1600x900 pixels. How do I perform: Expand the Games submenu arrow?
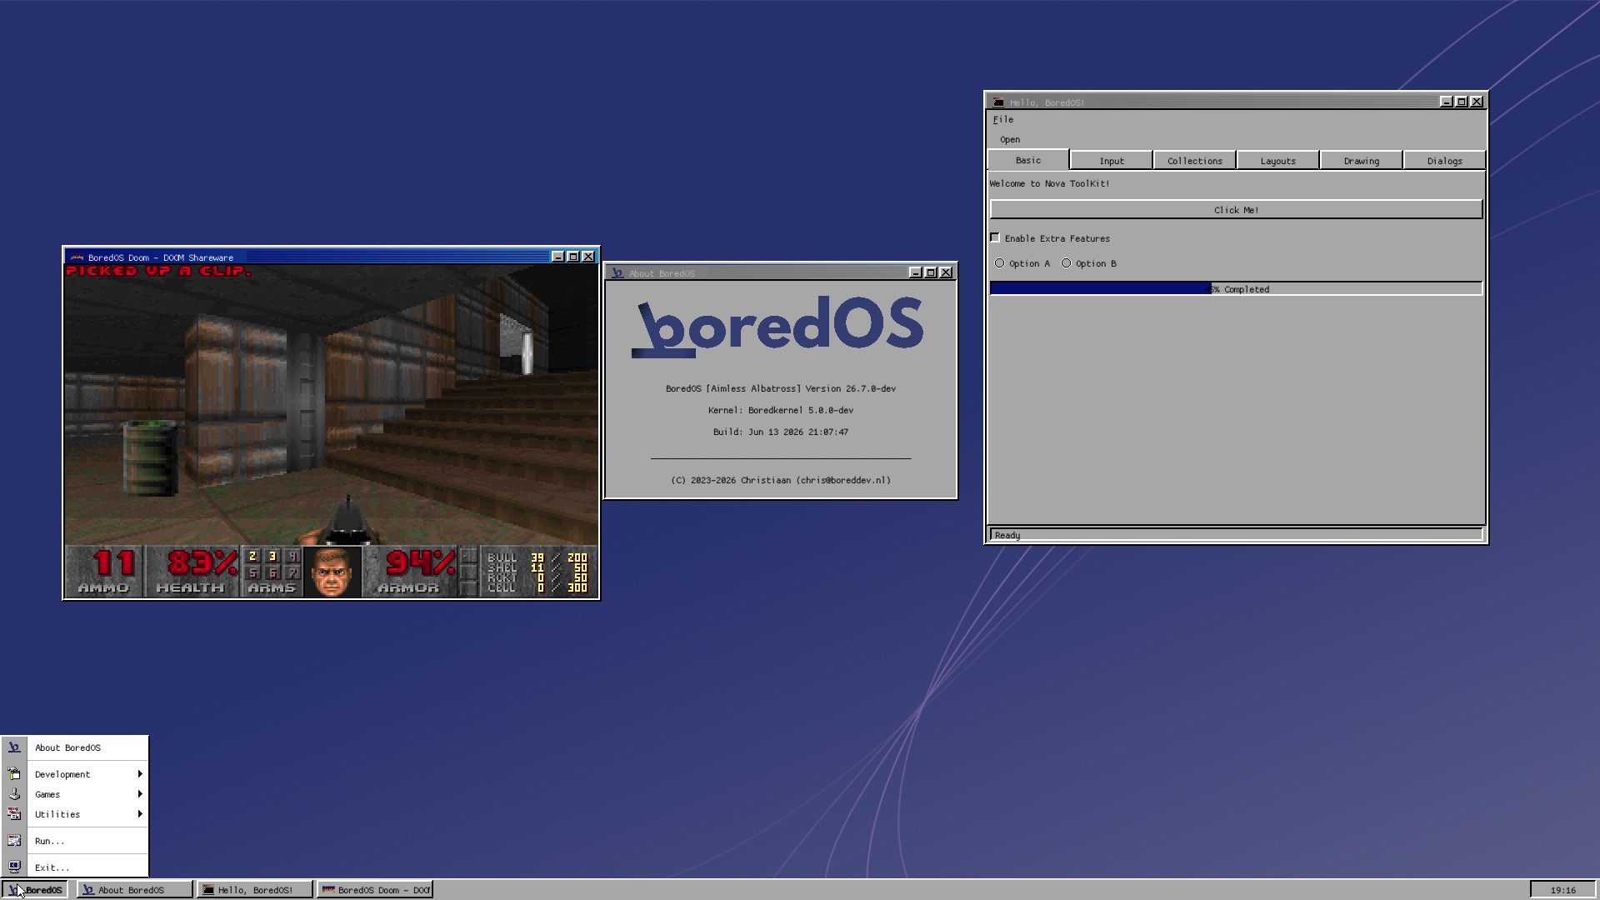[140, 794]
